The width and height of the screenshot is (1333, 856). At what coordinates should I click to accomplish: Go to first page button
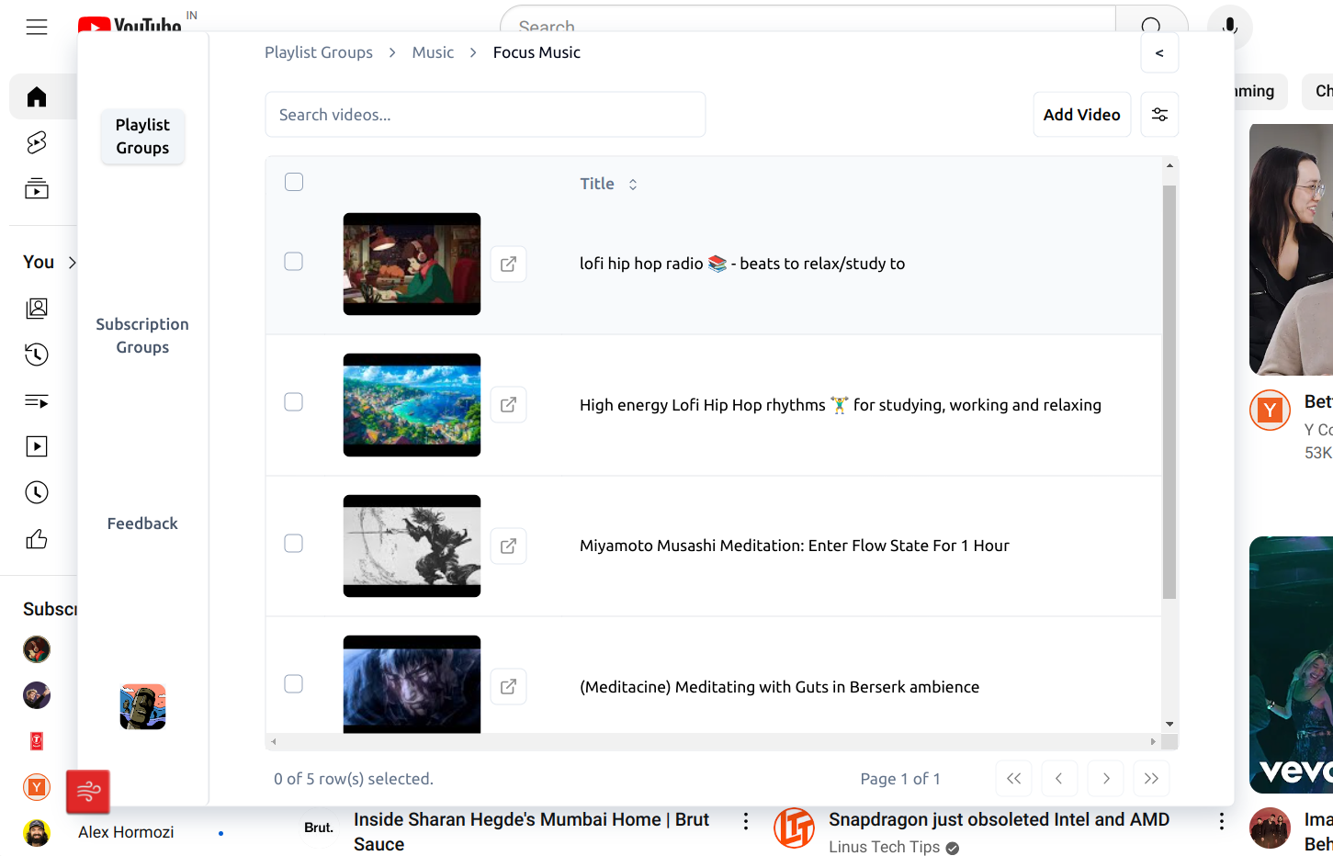(x=1013, y=779)
